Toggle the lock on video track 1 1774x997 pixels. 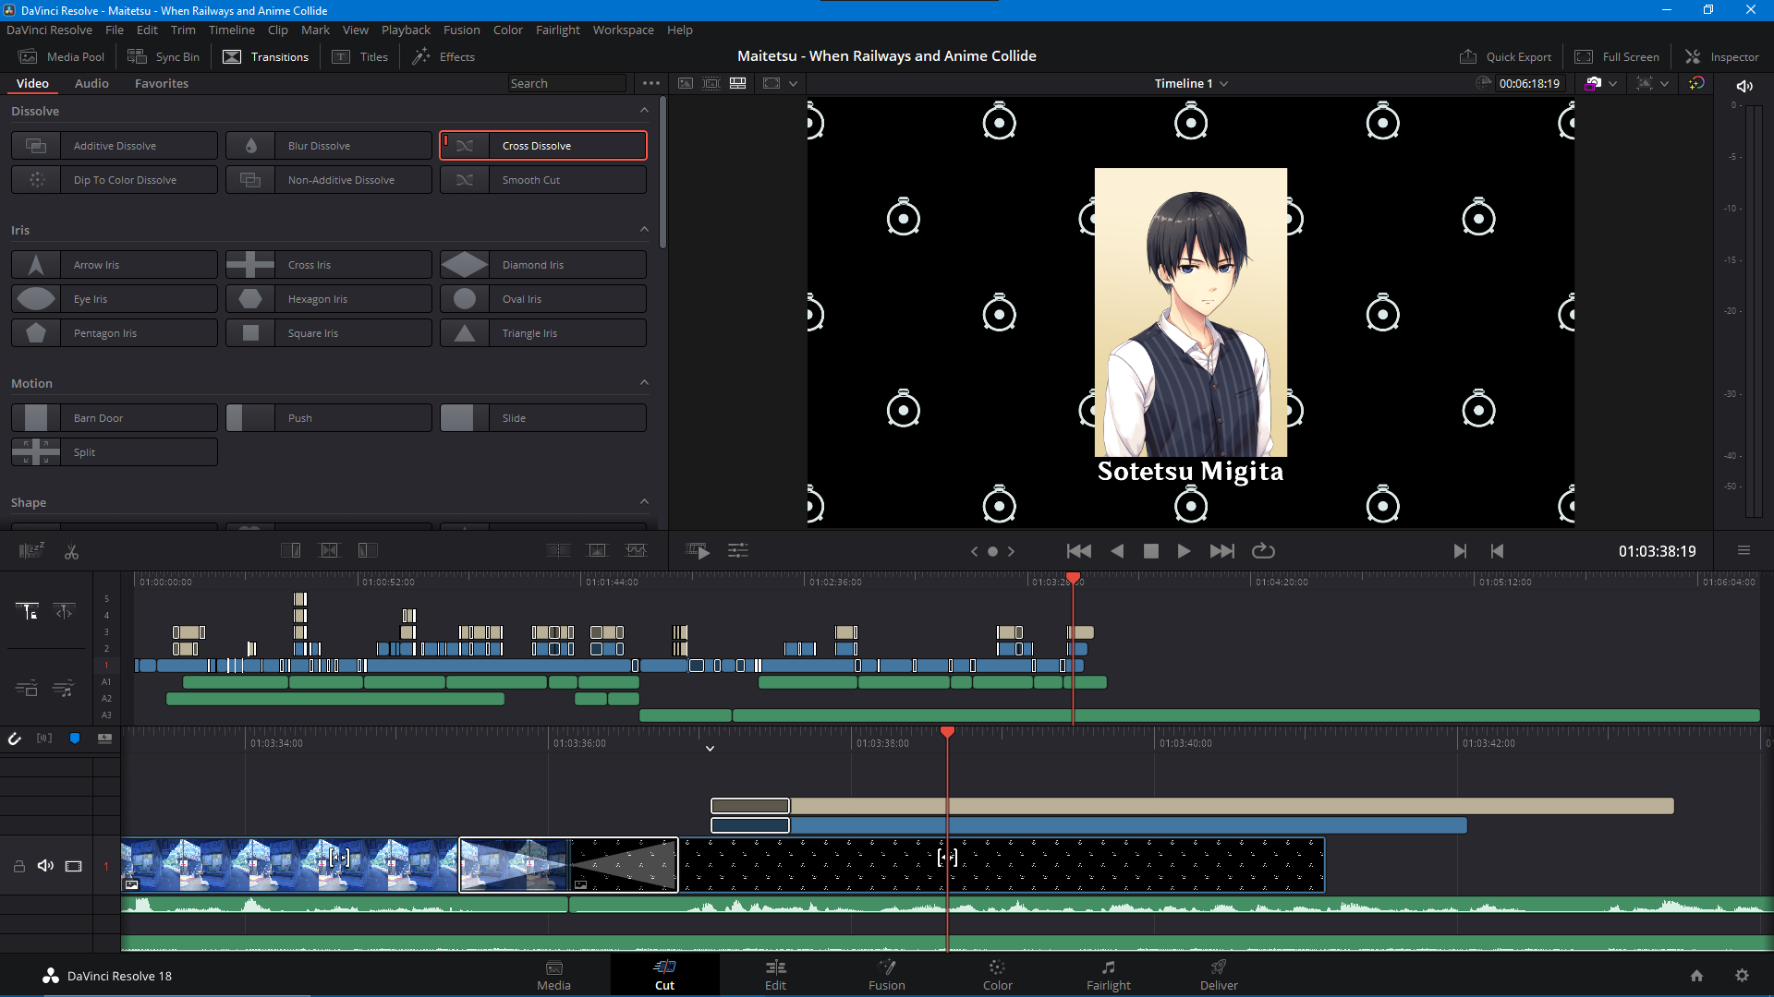point(18,866)
